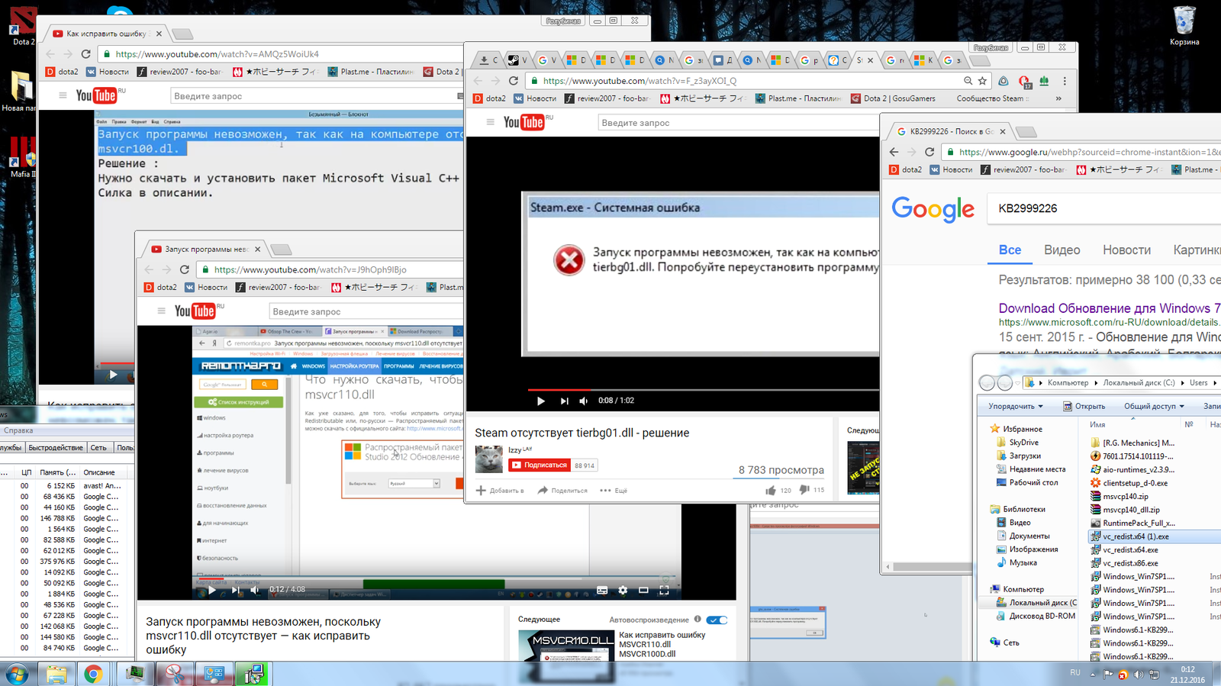Screen dimensions: 1221x686
Task: Click the like thumbs-up under the tierbg01.dll video
Action: [x=771, y=491]
